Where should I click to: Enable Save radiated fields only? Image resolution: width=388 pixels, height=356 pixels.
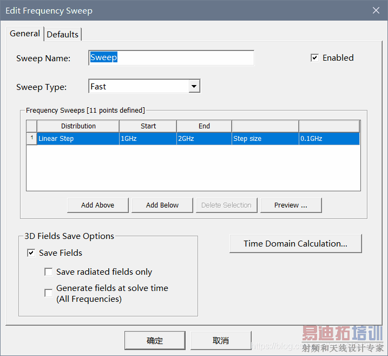[x=49, y=272]
